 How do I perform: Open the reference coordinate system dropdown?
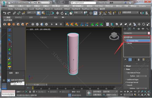78,13
